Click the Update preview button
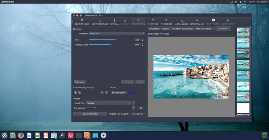 click(90, 114)
